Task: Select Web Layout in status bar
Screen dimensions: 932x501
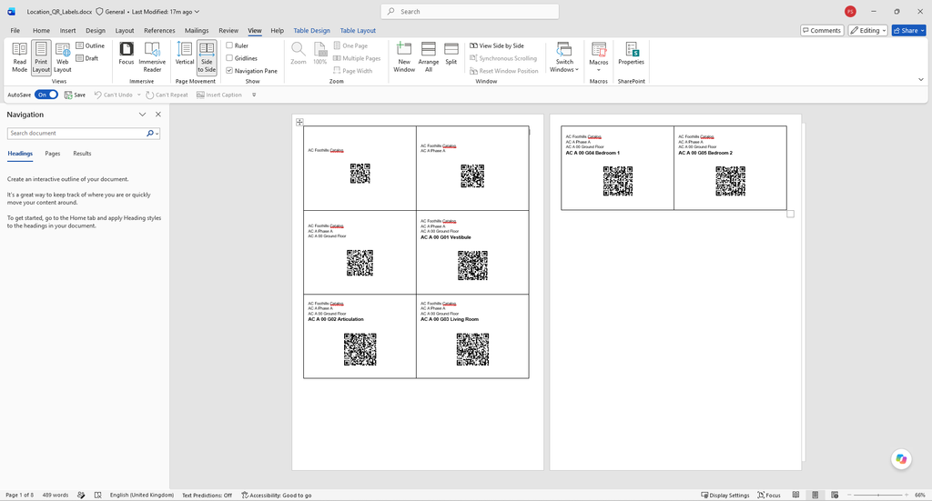Action: point(835,495)
